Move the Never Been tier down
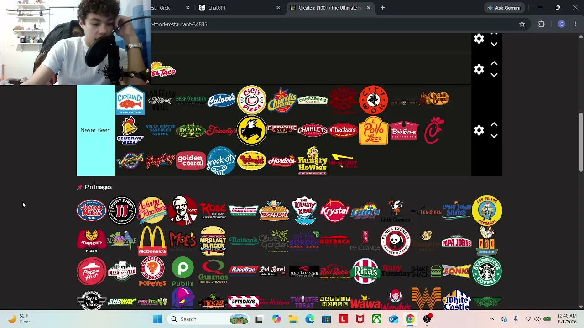Image resolution: width=584 pixels, height=328 pixels. 494,136
